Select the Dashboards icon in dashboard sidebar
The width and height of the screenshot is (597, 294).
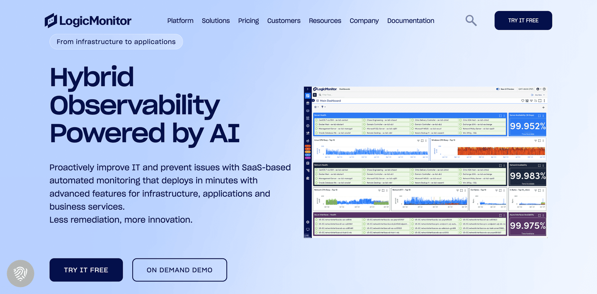tap(308, 96)
